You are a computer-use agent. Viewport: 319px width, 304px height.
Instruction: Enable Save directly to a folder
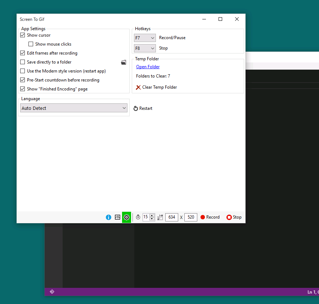(x=23, y=62)
